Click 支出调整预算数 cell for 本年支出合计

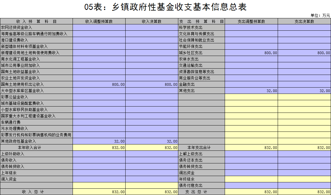click(251, 148)
